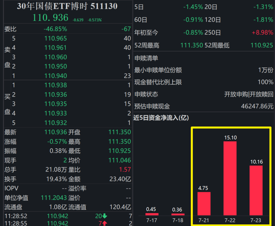Image resolution: width=275 pixels, height=226 pixels.
Task: Select the 年初至今 return -0.85%
Action: coord(193,33)
